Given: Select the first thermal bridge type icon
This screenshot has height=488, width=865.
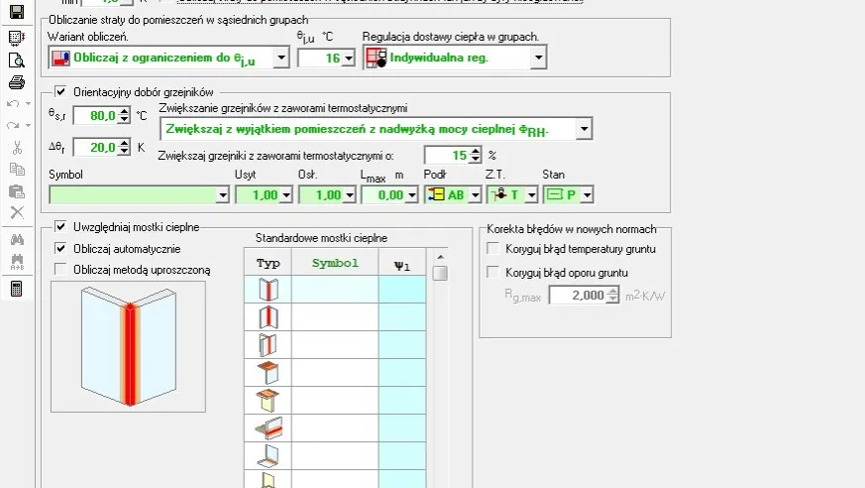Looking at the screenshot, I should pyautogui.click(x=268, y=290).
